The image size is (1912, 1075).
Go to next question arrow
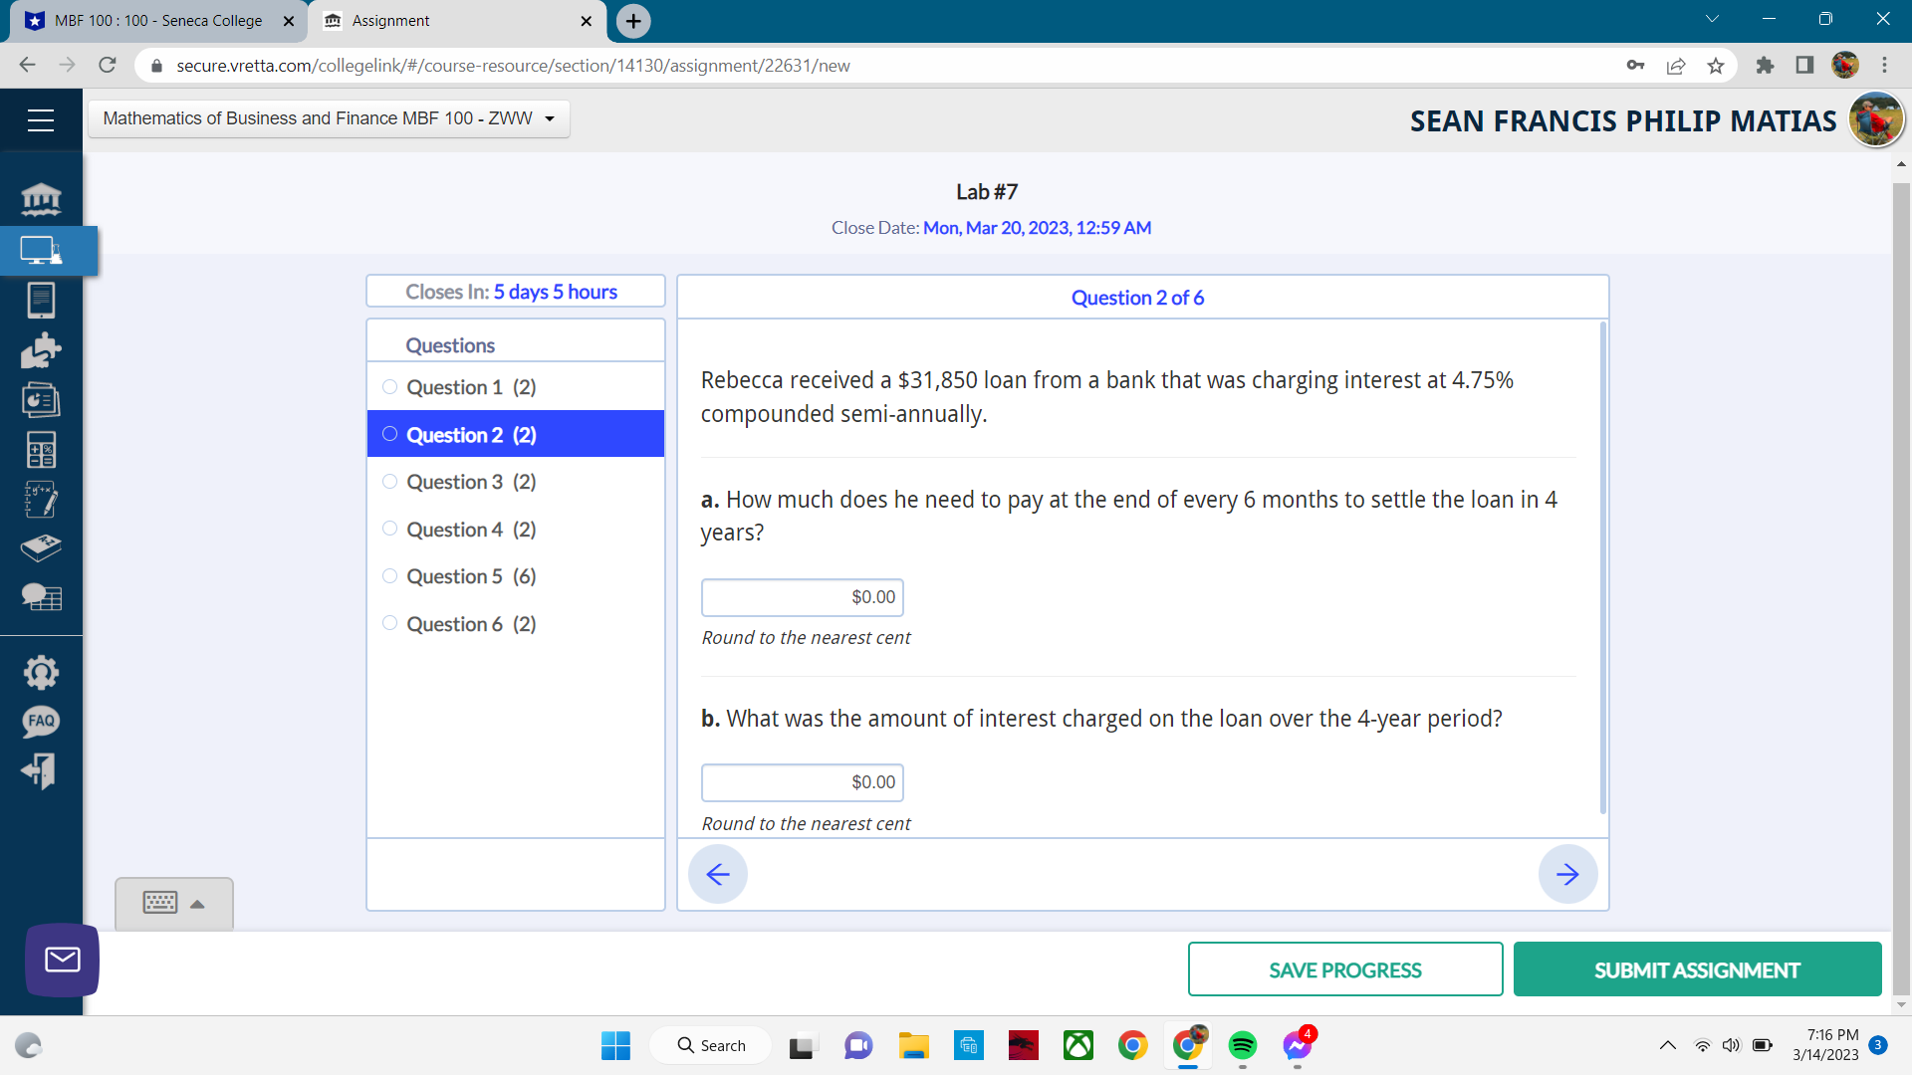click(1567, 874)
